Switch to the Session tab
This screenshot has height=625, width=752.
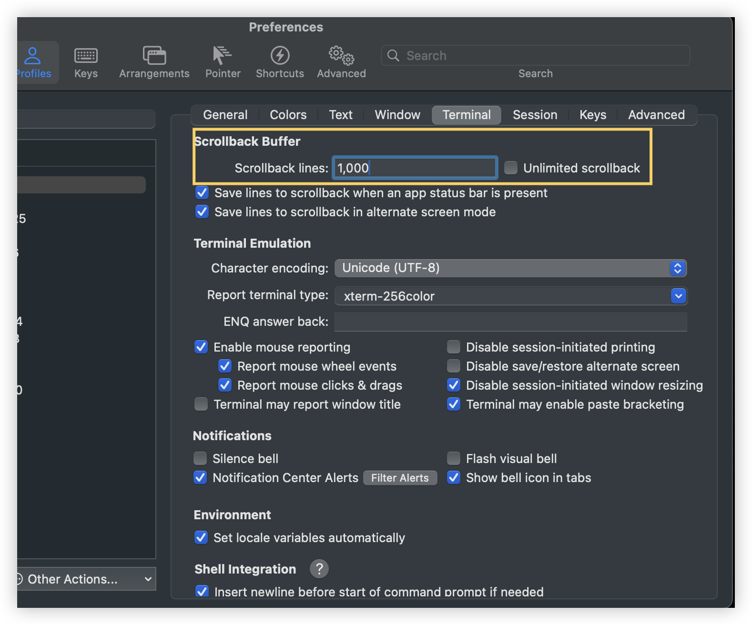pos(535,115)
